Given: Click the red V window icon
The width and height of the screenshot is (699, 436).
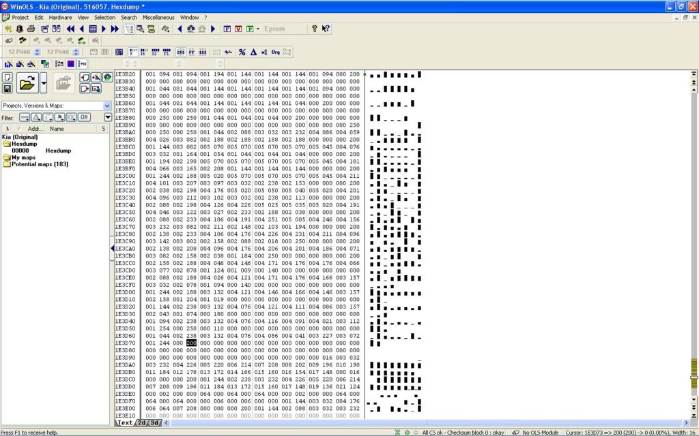Looking at the screenshot, I should tap(238, 29).
